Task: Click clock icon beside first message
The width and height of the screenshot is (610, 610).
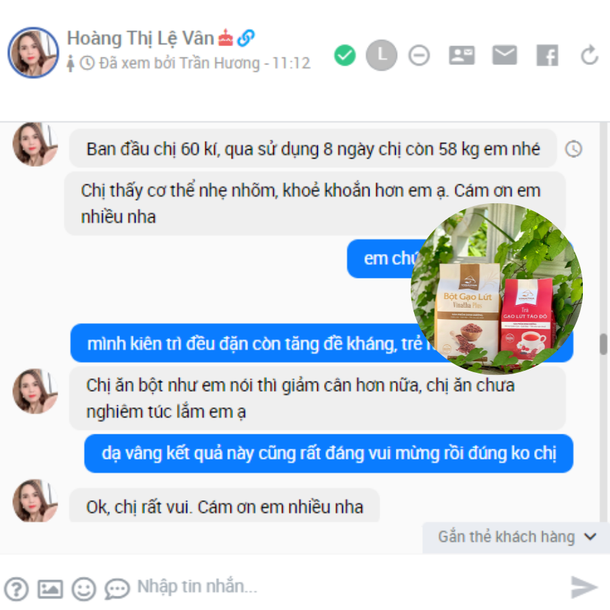Action: click(573, 149)
